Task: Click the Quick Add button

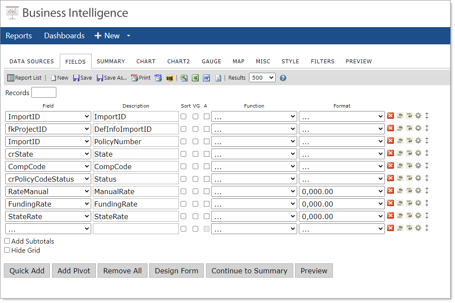Action: 27,270
